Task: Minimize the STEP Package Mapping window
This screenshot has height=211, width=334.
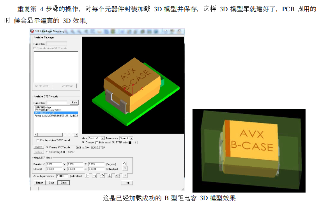Action: point(165,31)
